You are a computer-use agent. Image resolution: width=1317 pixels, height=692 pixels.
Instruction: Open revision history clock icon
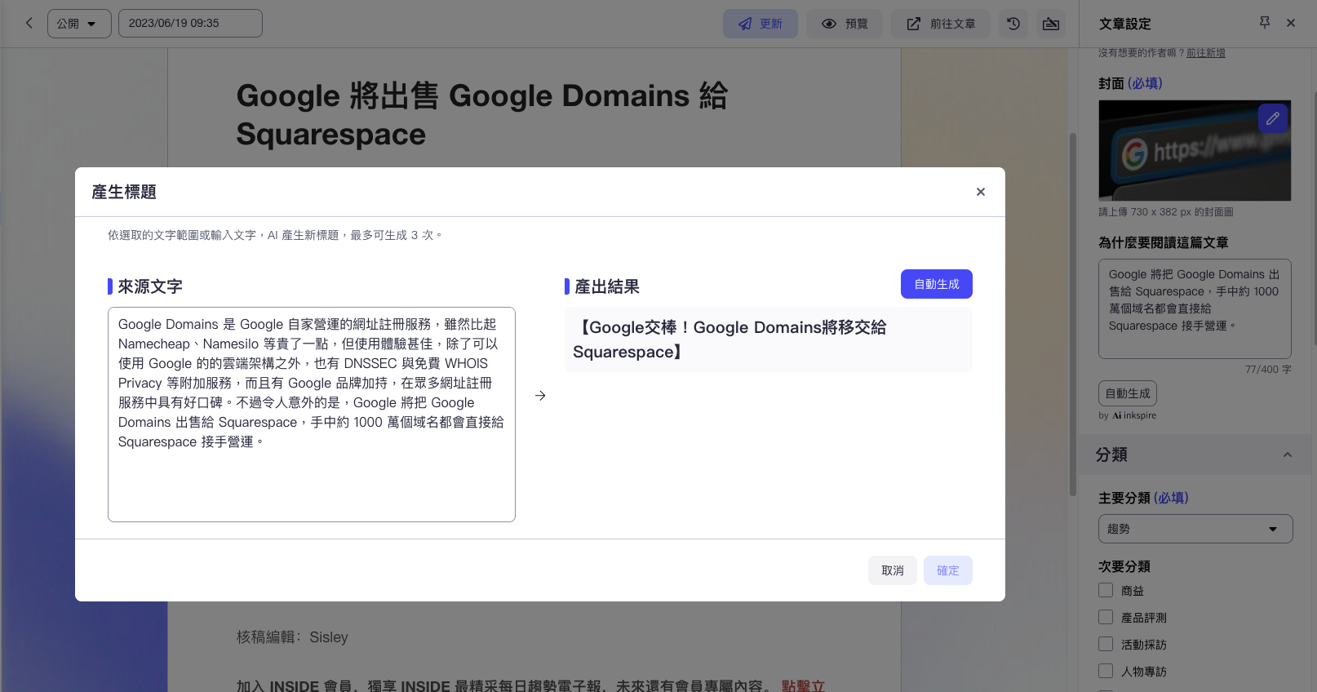click(x=1013, y=24)
